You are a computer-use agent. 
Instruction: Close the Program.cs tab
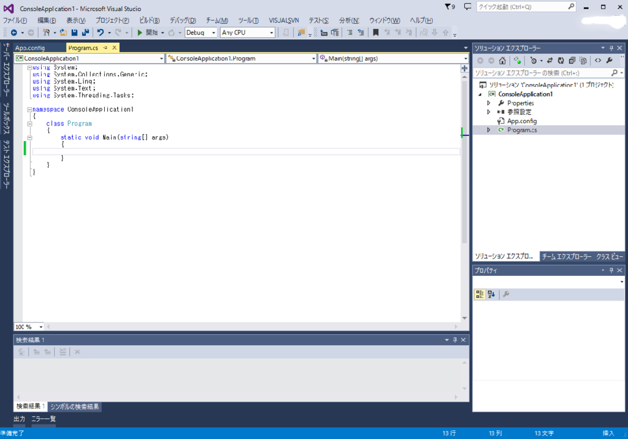click(115, 48)
